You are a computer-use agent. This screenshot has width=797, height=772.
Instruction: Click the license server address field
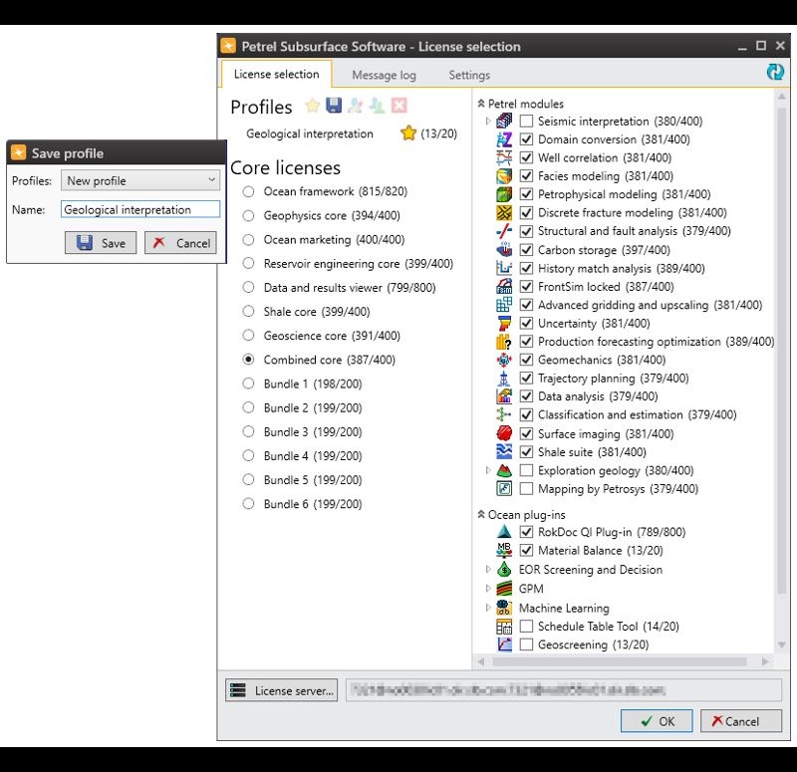coord(564,690)
